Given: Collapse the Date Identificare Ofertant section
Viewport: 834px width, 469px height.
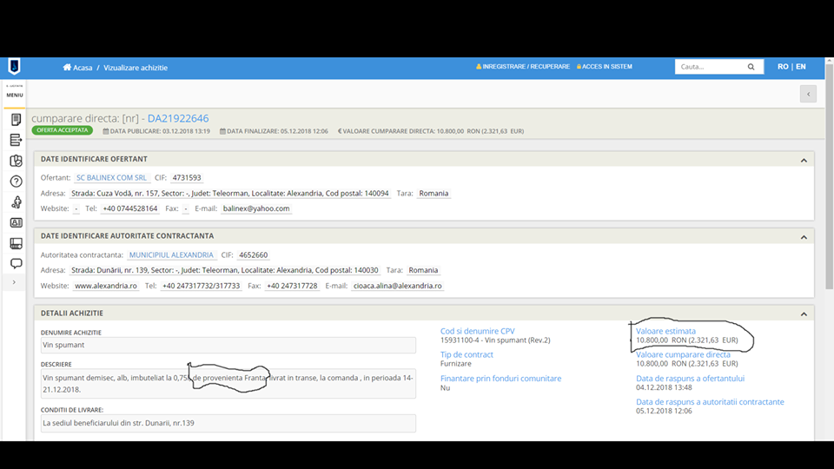Looking at the screenshot, I should [804, 160].
